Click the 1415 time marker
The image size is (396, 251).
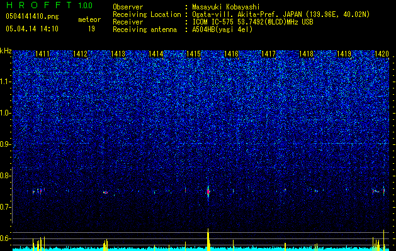pyautogui.click(x=193, y=54)
